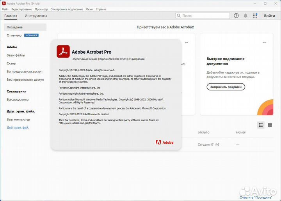Click the Adobe logo in About dialog
The height and width of the screenshot is (201, 281).
click(x=164, y=142)
